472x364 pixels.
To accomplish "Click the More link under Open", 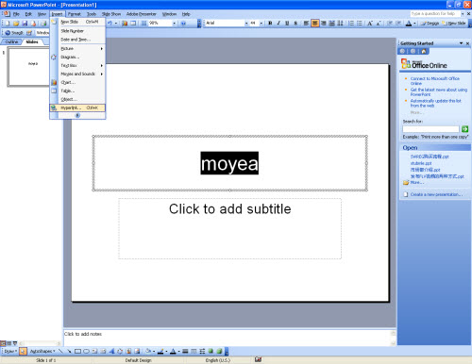I will pyautogui.click(x=417, y=182).
